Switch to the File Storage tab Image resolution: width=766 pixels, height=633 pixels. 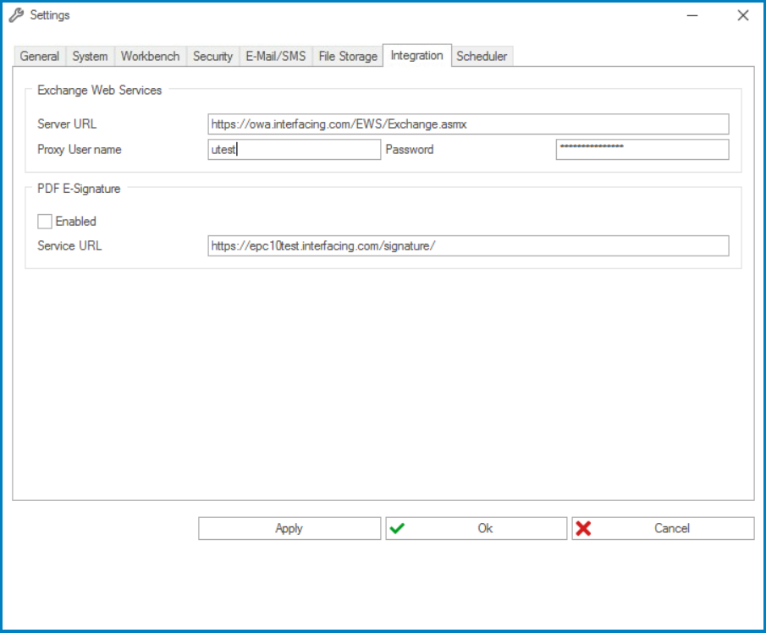coord(348,56)
